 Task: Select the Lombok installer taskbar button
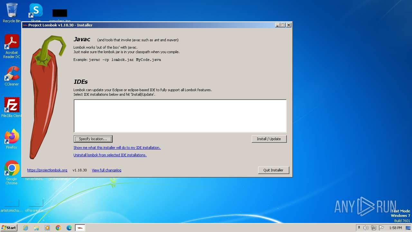tap(80, 228)
